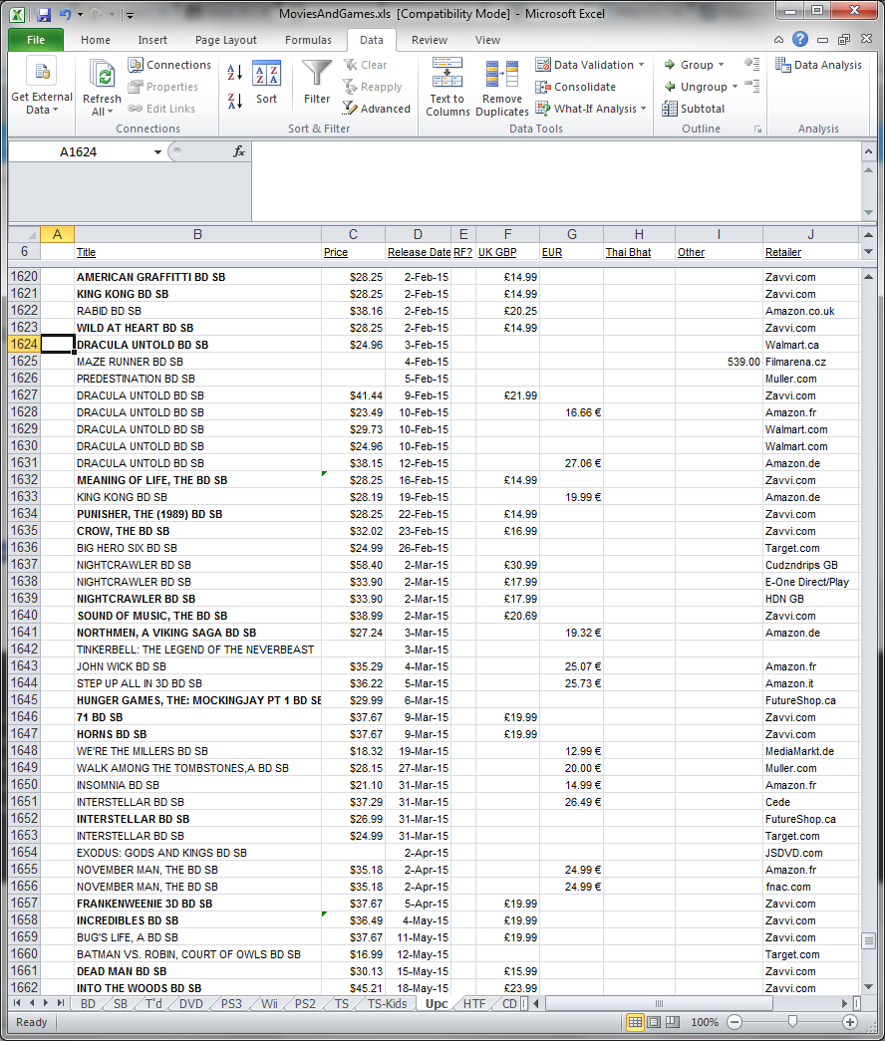Select column B header
The image size is (885, 1041).
197,234
